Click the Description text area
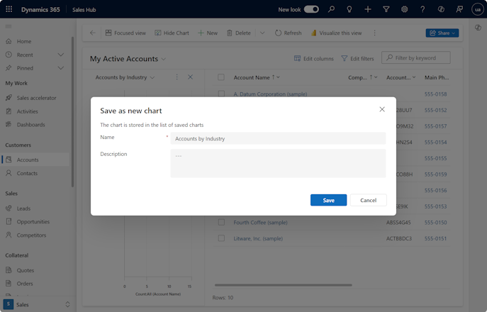 point(278,164)
